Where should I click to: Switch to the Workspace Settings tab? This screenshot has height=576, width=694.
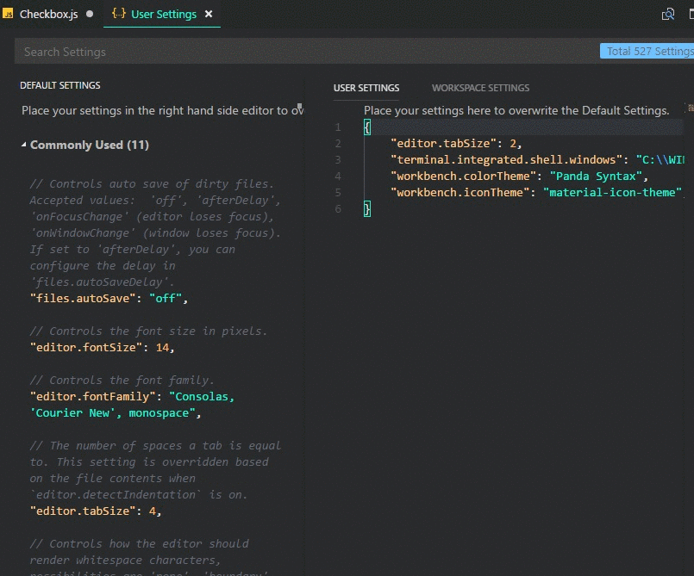click(480, 88)
